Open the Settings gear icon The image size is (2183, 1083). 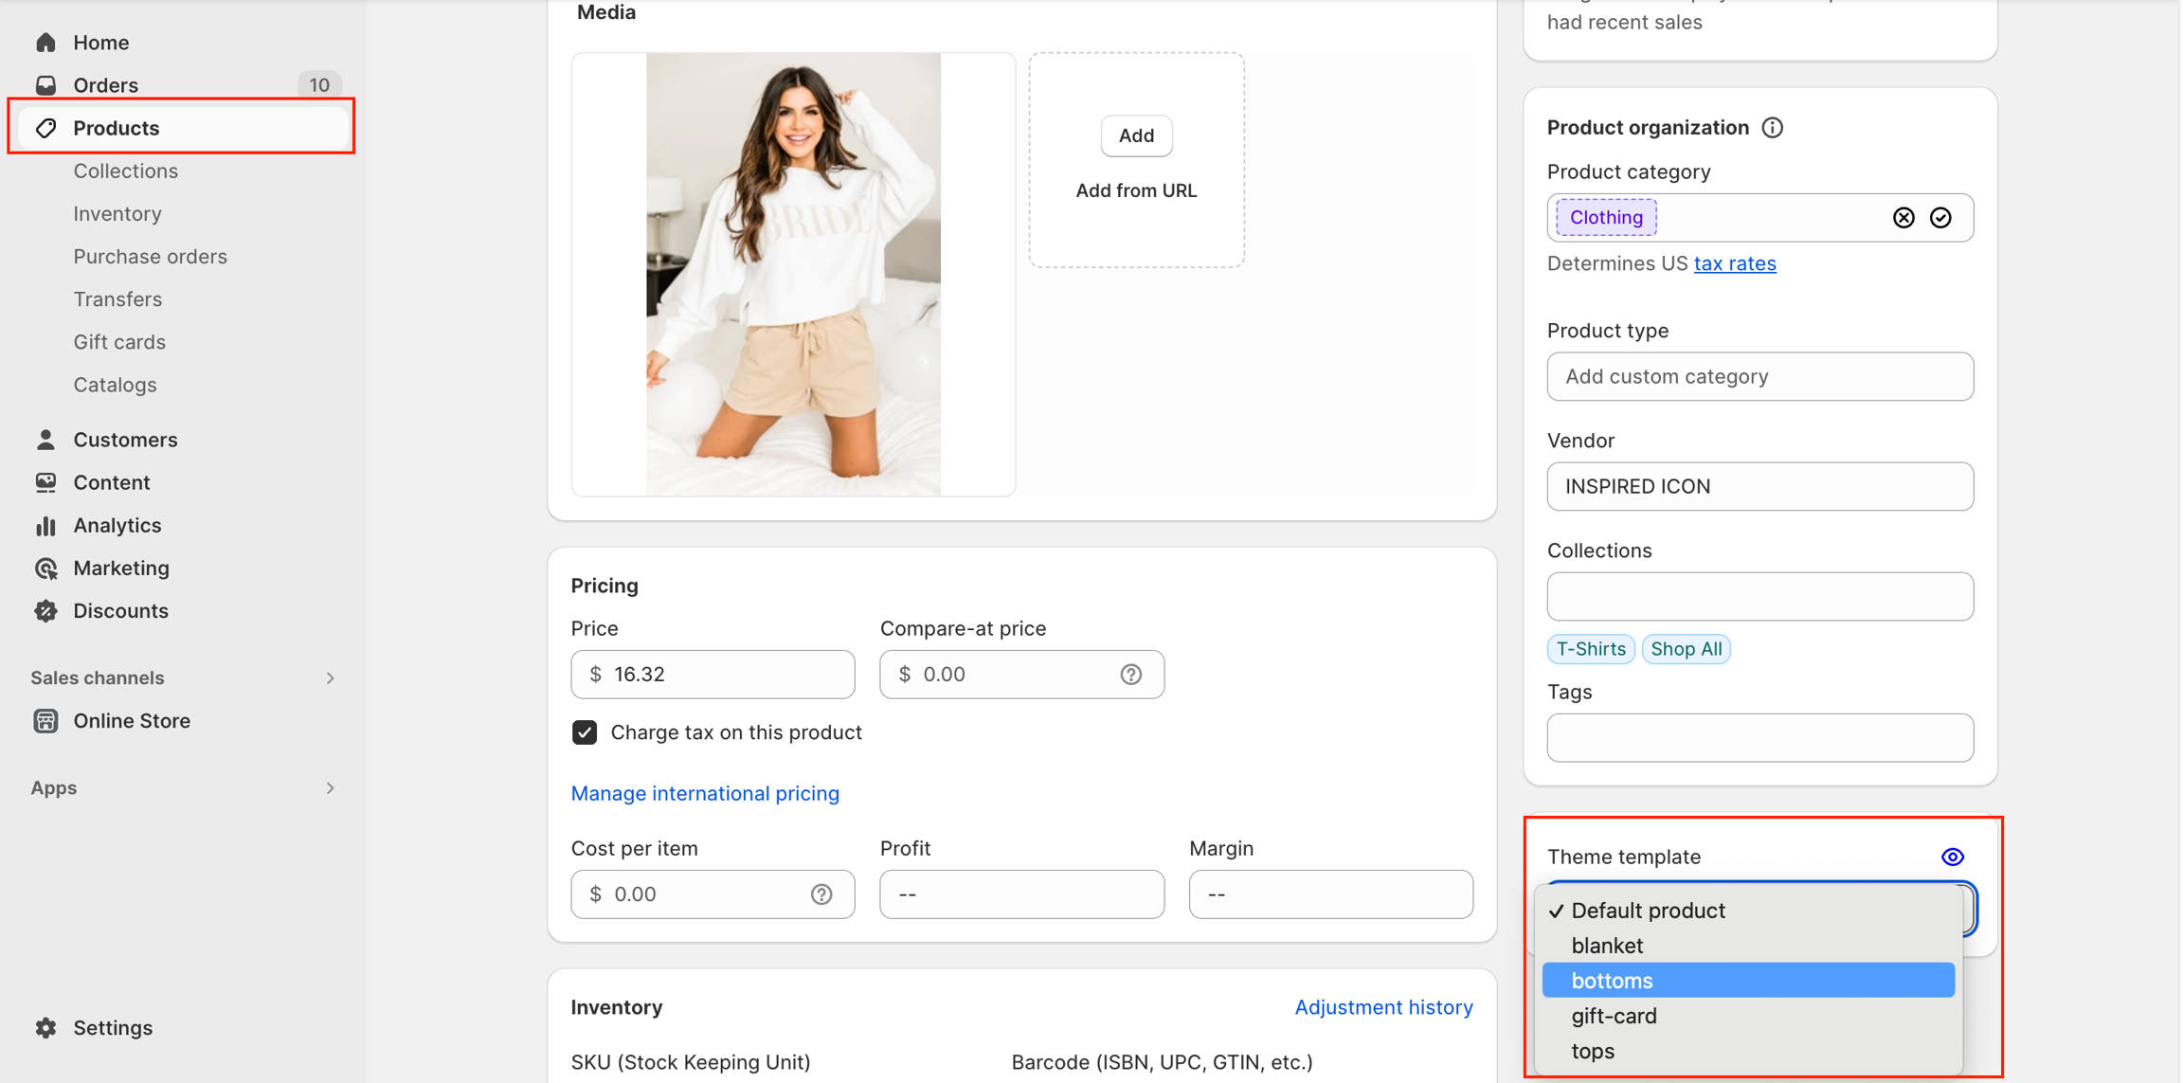[45, 1028]
